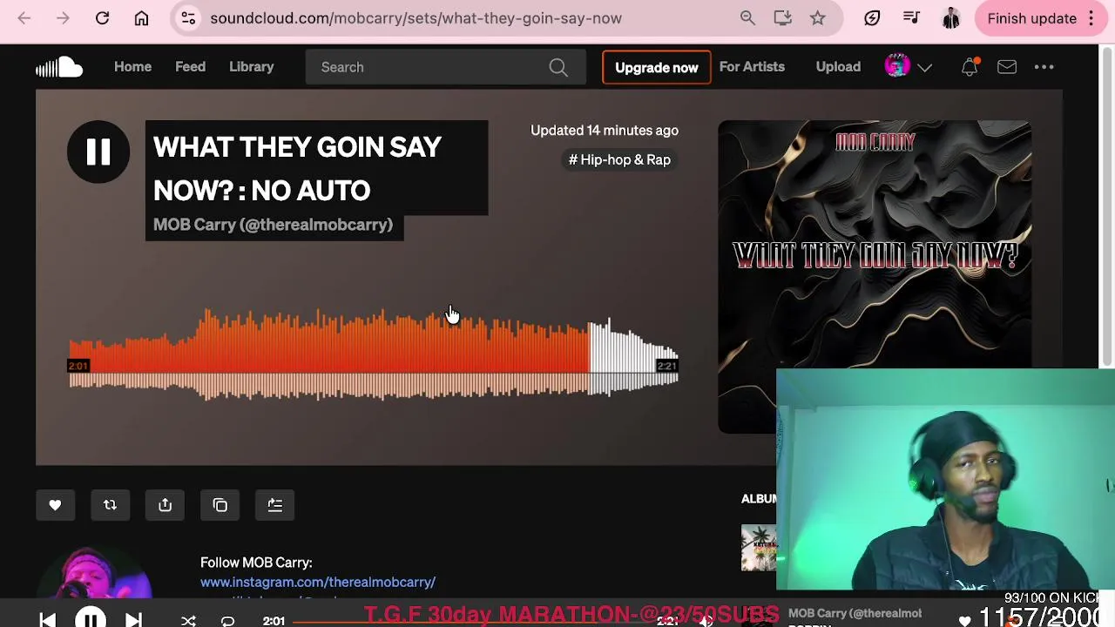
Task: Toggle repeat in the bottom player
Action: [227, 621]
